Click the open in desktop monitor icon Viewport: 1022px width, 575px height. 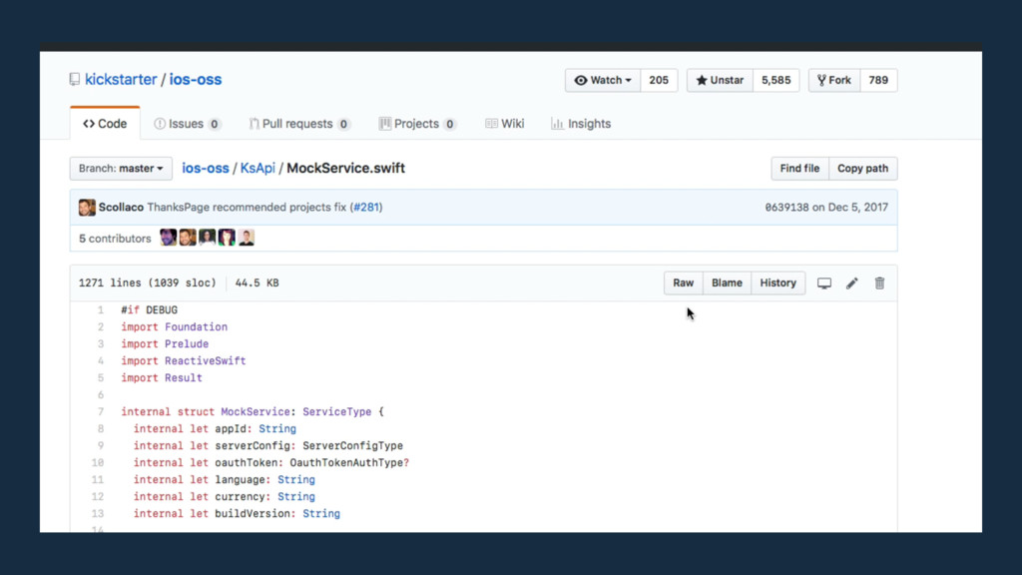point(824,283)
